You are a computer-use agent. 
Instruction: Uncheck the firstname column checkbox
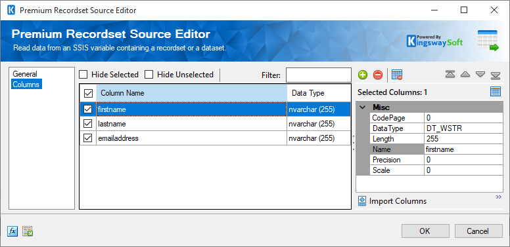(x=88, y=109)
